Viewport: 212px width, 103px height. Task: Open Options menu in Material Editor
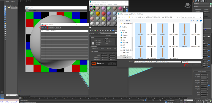110,5
